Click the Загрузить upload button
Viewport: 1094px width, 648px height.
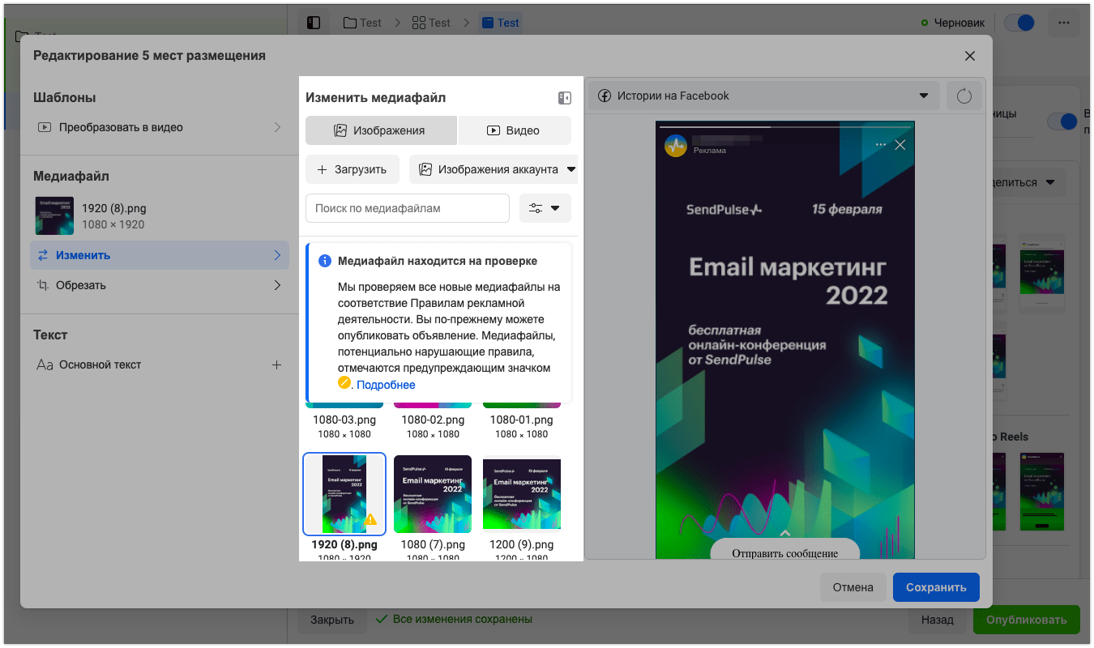point(353,169)
